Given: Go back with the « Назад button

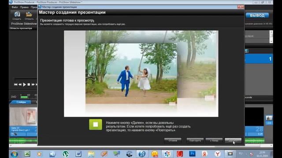Looking at the screenshot, I should 214,140.
